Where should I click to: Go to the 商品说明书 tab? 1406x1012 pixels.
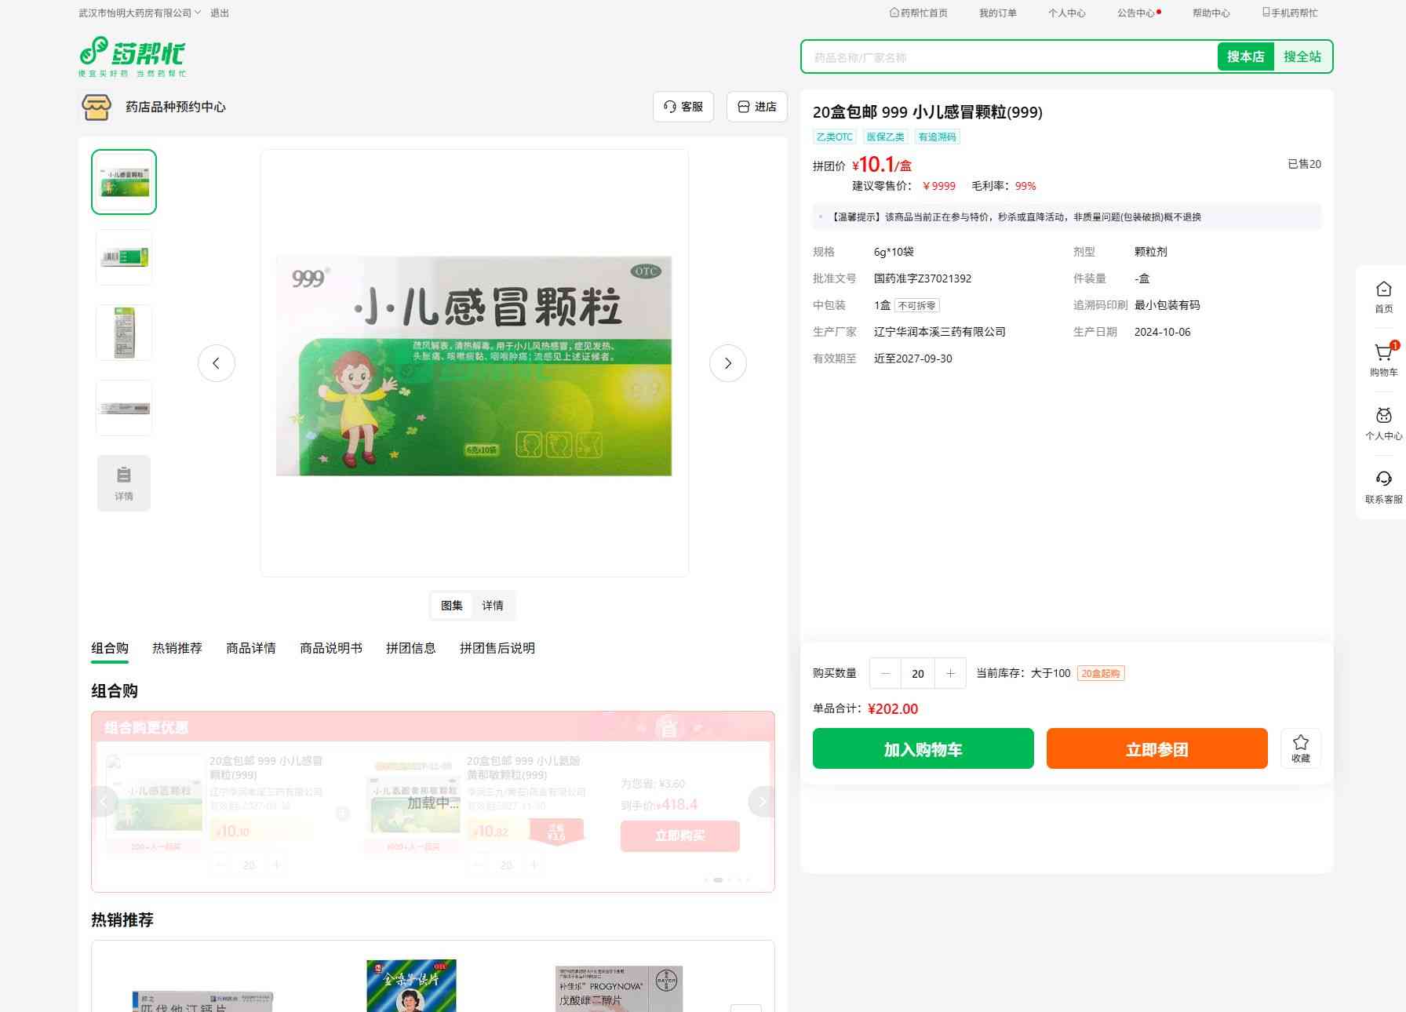tap(330, 648)
